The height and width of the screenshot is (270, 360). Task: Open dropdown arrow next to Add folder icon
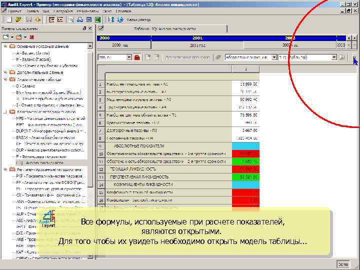pos(25,37)
